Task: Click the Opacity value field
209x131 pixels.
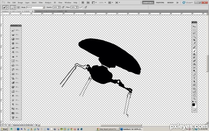Action: click(x=56, y=7)
